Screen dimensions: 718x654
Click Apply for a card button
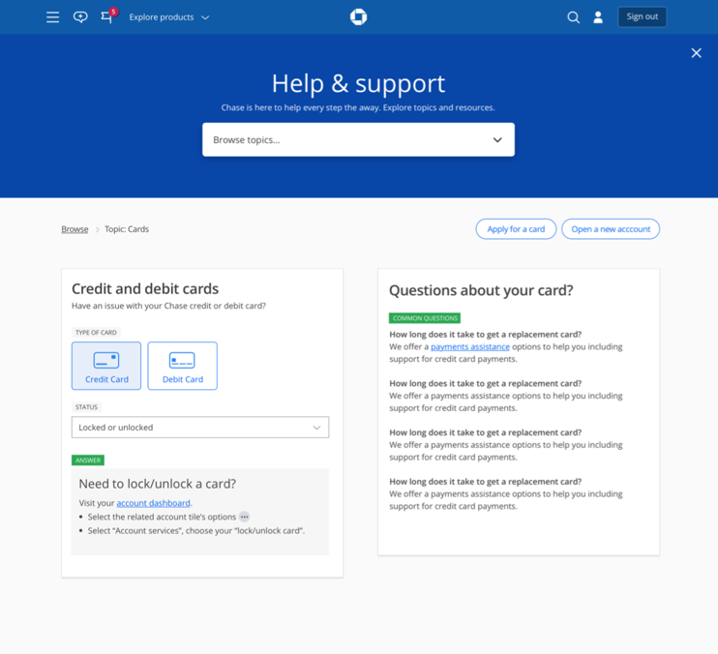pyautogui.click(x=516, y=229)
